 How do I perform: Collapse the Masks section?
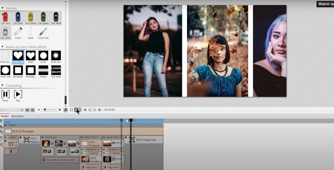tap(2, 47)
